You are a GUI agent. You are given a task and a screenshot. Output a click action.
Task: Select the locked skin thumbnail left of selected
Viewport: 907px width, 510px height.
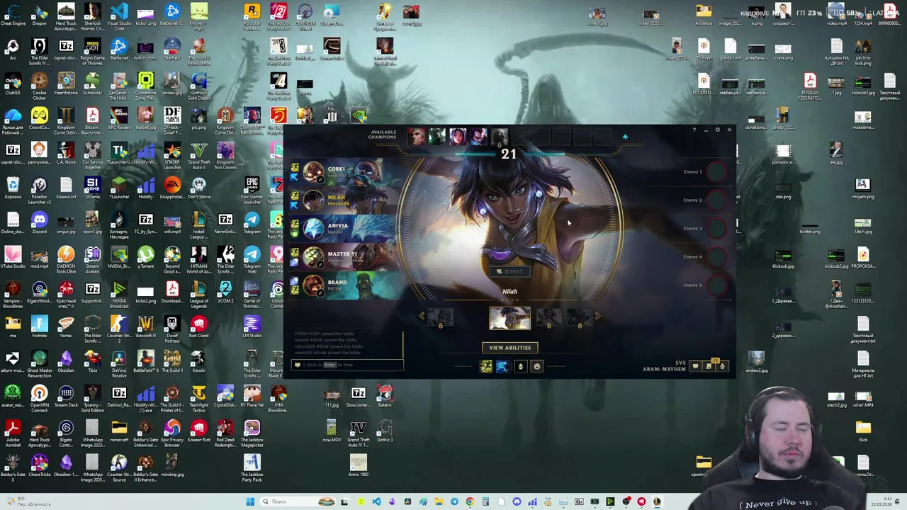440,317
